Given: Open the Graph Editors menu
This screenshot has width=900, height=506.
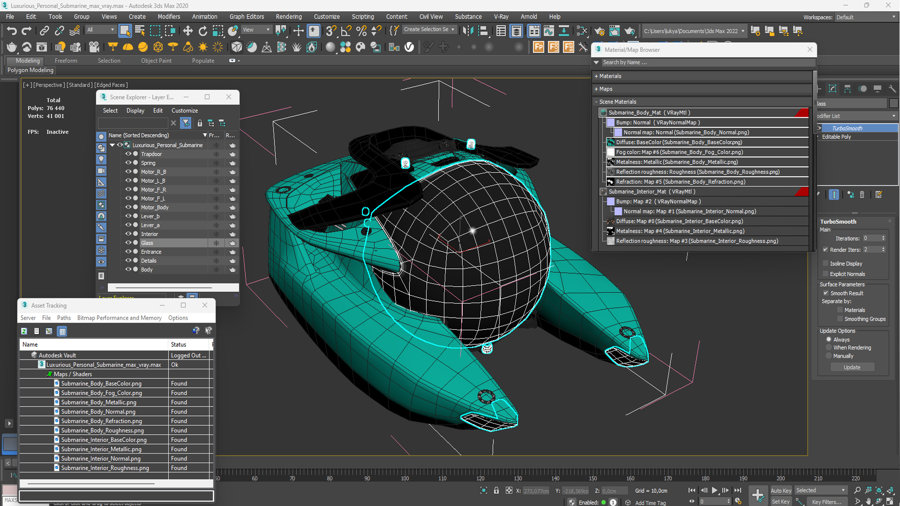Looking at the screenshot, I should coord(247,17).
